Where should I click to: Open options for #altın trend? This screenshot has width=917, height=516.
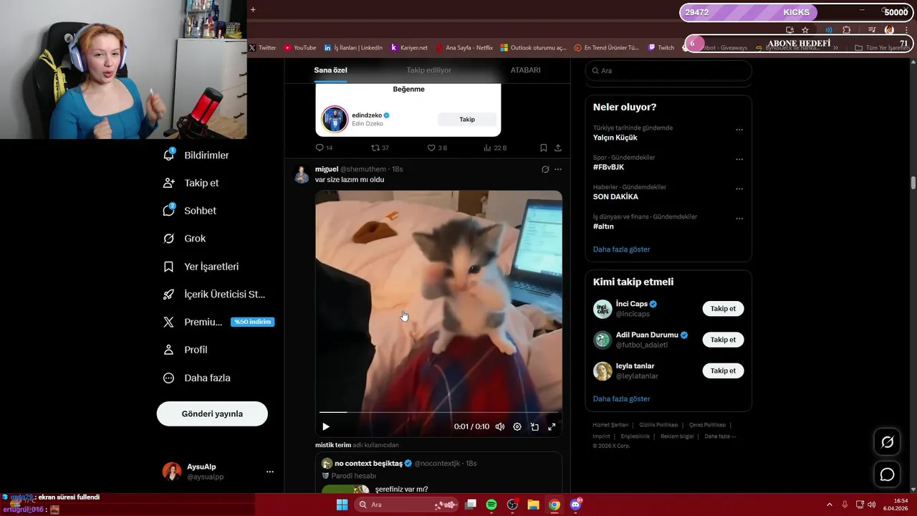(x=739, y=219)
